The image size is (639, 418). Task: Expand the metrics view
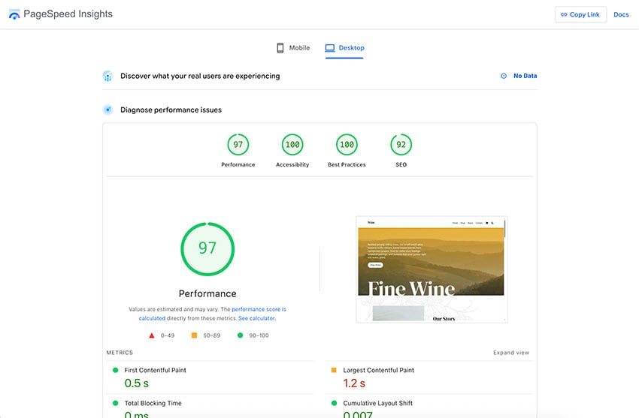(511, 353)
